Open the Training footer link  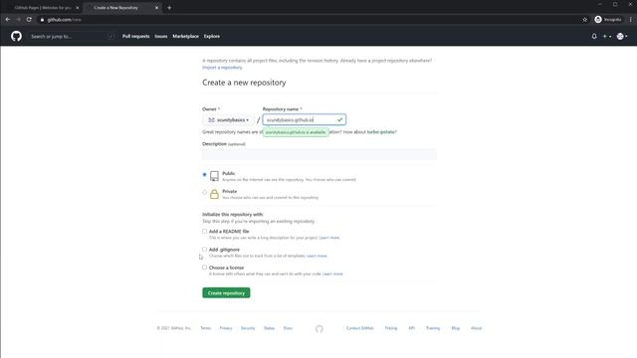tap(433, 328)
